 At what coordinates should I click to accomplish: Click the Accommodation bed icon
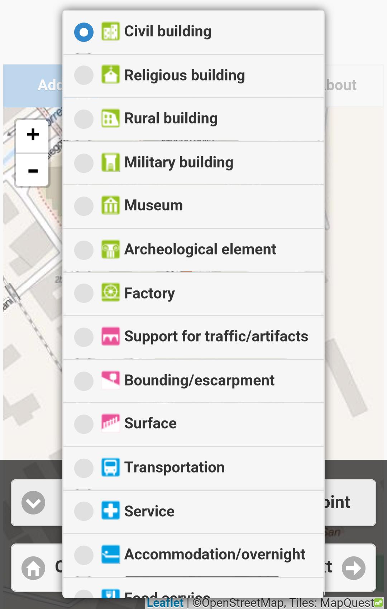[x=110, y=554]
